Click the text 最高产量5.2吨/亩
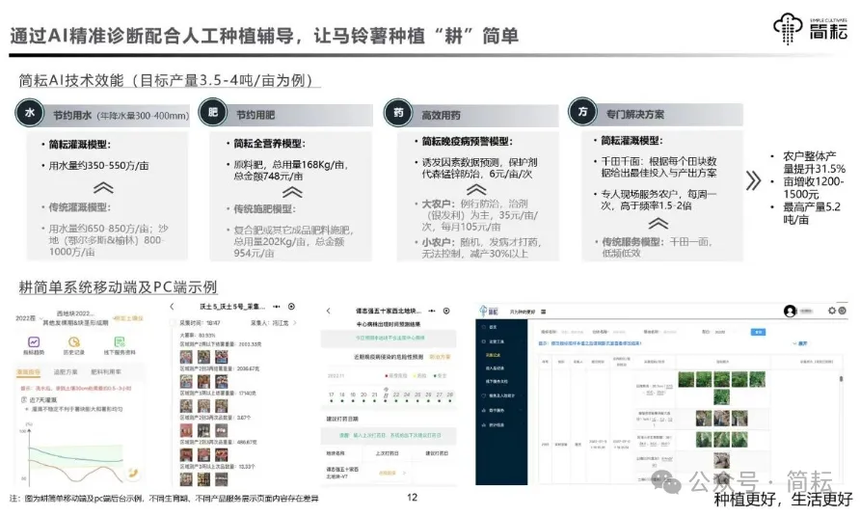Image resolution: width=860 pixels, height=516 pixels. (812, 213)
